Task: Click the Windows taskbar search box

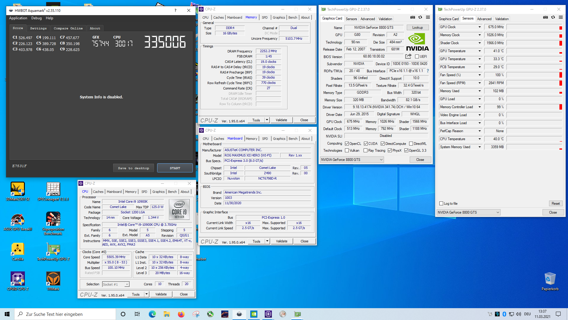Action: click(65, 314)
